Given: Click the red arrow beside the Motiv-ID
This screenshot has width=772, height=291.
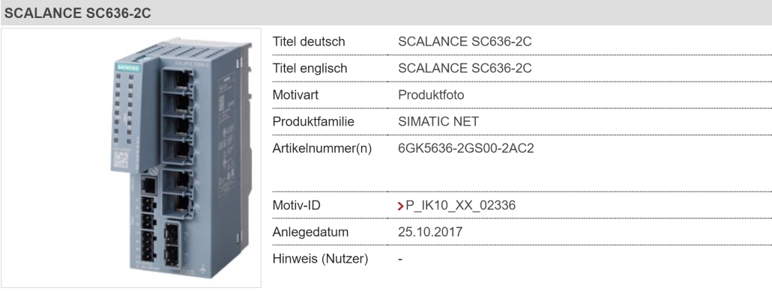Looking at the screenshot, I should coord(401,206).
